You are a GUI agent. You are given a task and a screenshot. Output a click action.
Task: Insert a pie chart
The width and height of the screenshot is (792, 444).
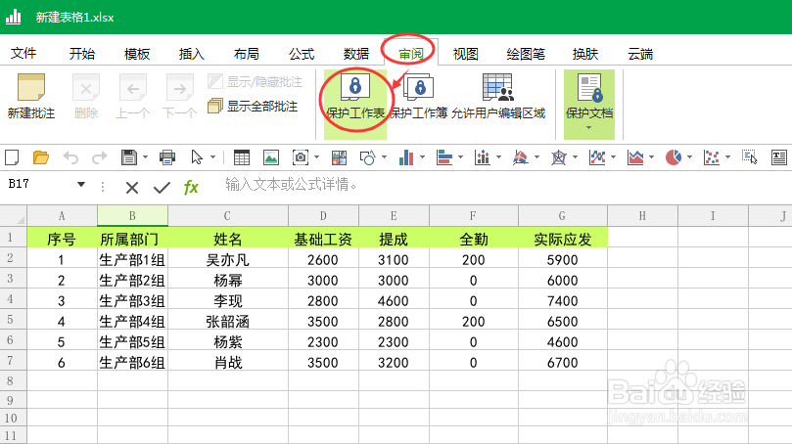674,157
